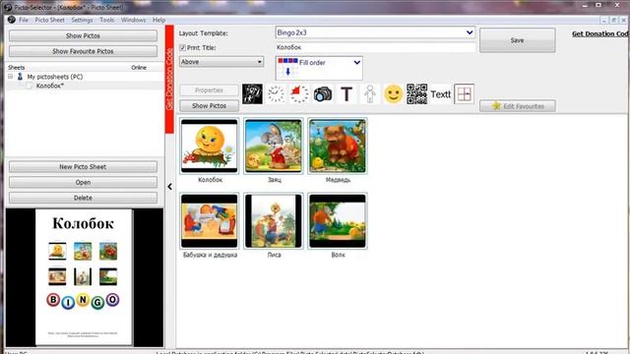
Task: Collapse the My pictosheets tree node
Action: pyautogui.click(x=11, y=77)
